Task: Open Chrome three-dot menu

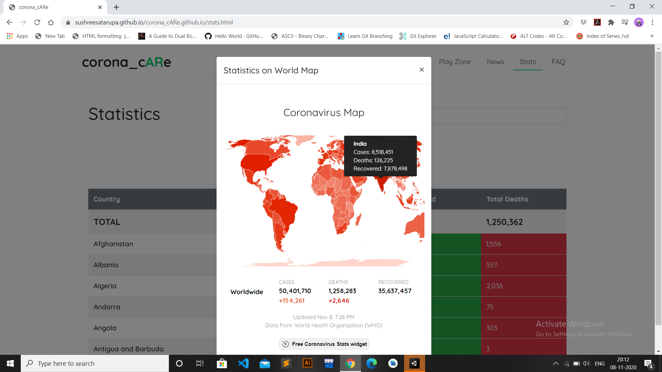Action: [652, 22]
